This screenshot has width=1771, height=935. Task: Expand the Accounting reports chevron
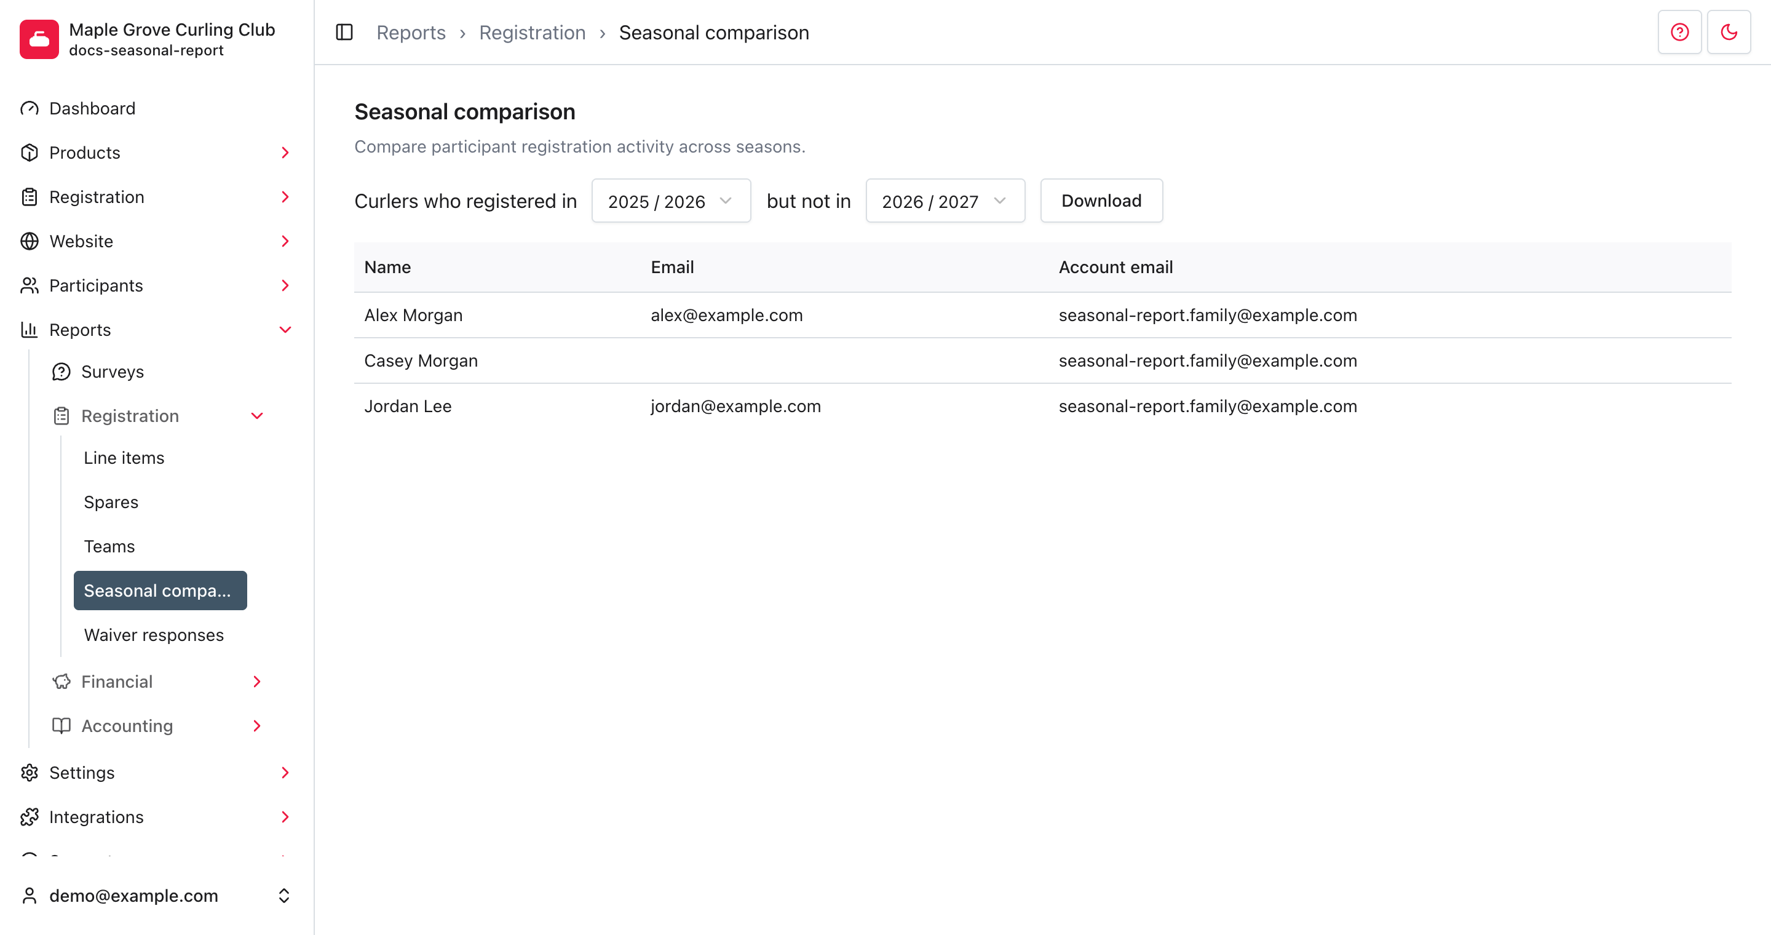click(x=257, y=726)
